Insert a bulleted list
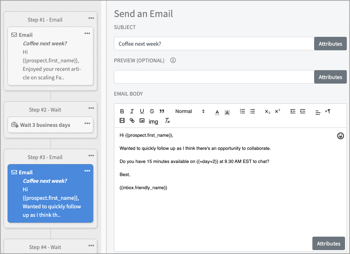The height and width of the screenshot is (254, 350). (252, 111)
